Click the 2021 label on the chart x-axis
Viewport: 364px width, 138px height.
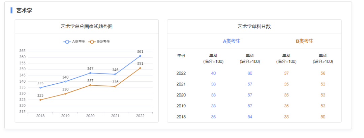click(115, 116)
